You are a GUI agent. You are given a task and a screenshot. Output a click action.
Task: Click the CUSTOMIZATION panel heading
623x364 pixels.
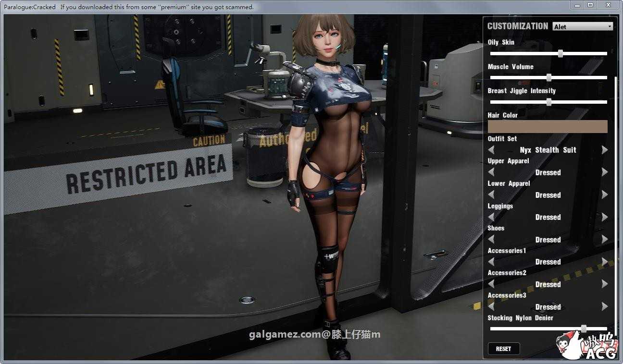[x=518, y=26]
